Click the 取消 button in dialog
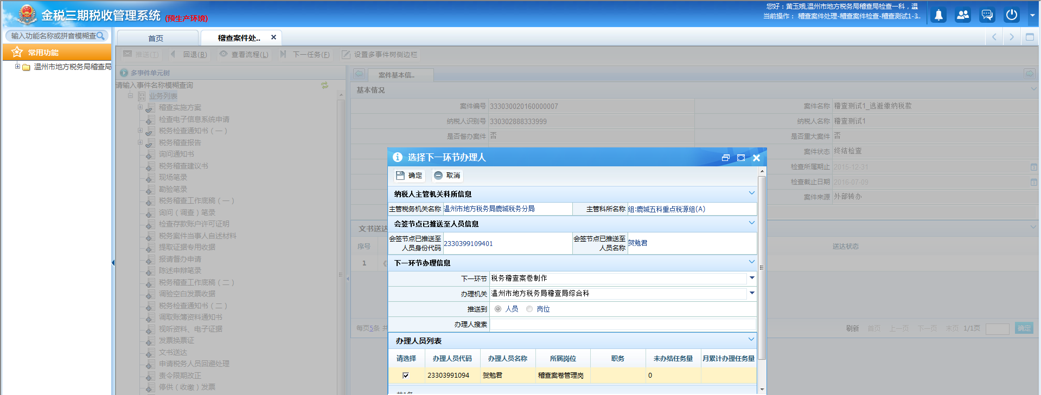Screen dimensions: 1041x395 pos(447,176)
